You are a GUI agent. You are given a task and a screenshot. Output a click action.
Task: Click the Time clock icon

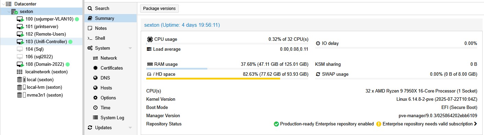tap(95, 108)
